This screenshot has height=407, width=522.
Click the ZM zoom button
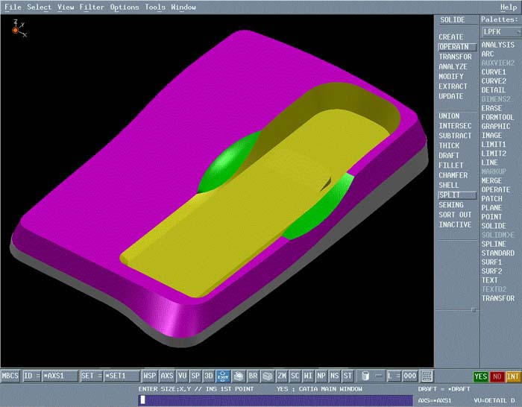[x=282, y=376]
